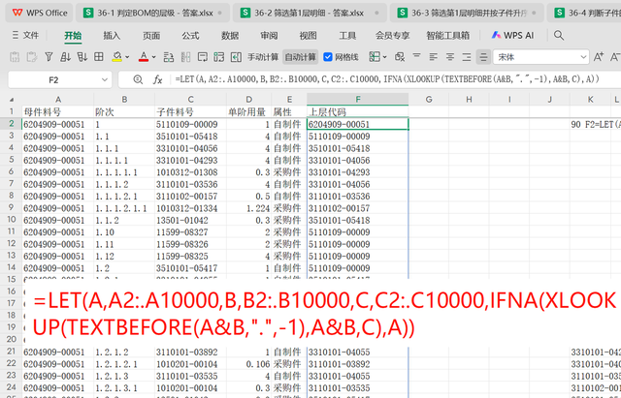Click the fx insert function icon
The image size is (621, 398).
pos(157,79)
